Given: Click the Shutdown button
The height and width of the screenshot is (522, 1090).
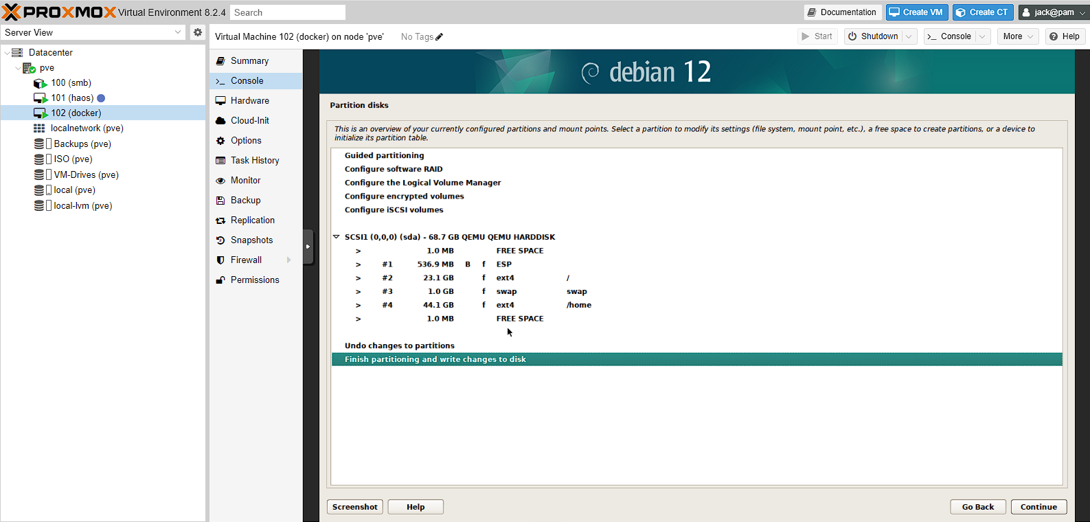Looking at the screenshot, I should 873,36.
